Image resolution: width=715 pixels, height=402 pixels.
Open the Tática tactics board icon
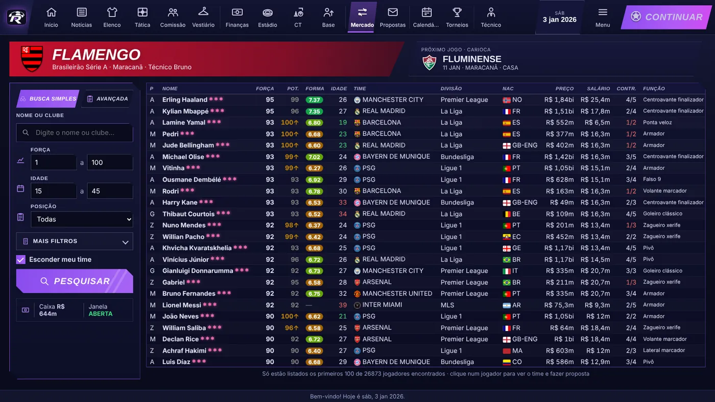pos(142,12)
